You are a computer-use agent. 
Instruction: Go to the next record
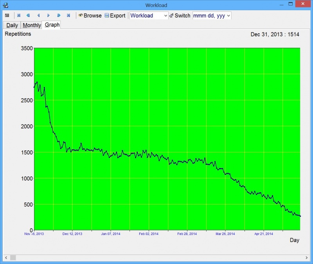click(48, 16)
